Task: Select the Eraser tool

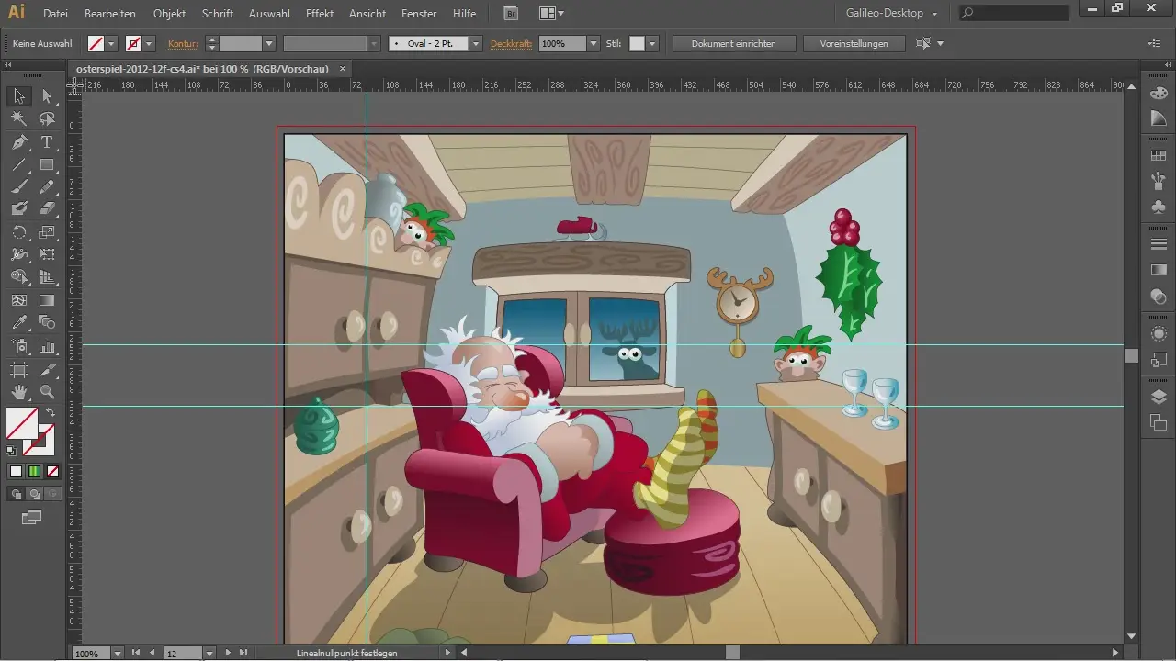Action: pyautogui.click(x=47, y=209)
